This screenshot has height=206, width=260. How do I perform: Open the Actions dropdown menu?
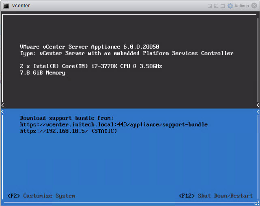[241, 6]
